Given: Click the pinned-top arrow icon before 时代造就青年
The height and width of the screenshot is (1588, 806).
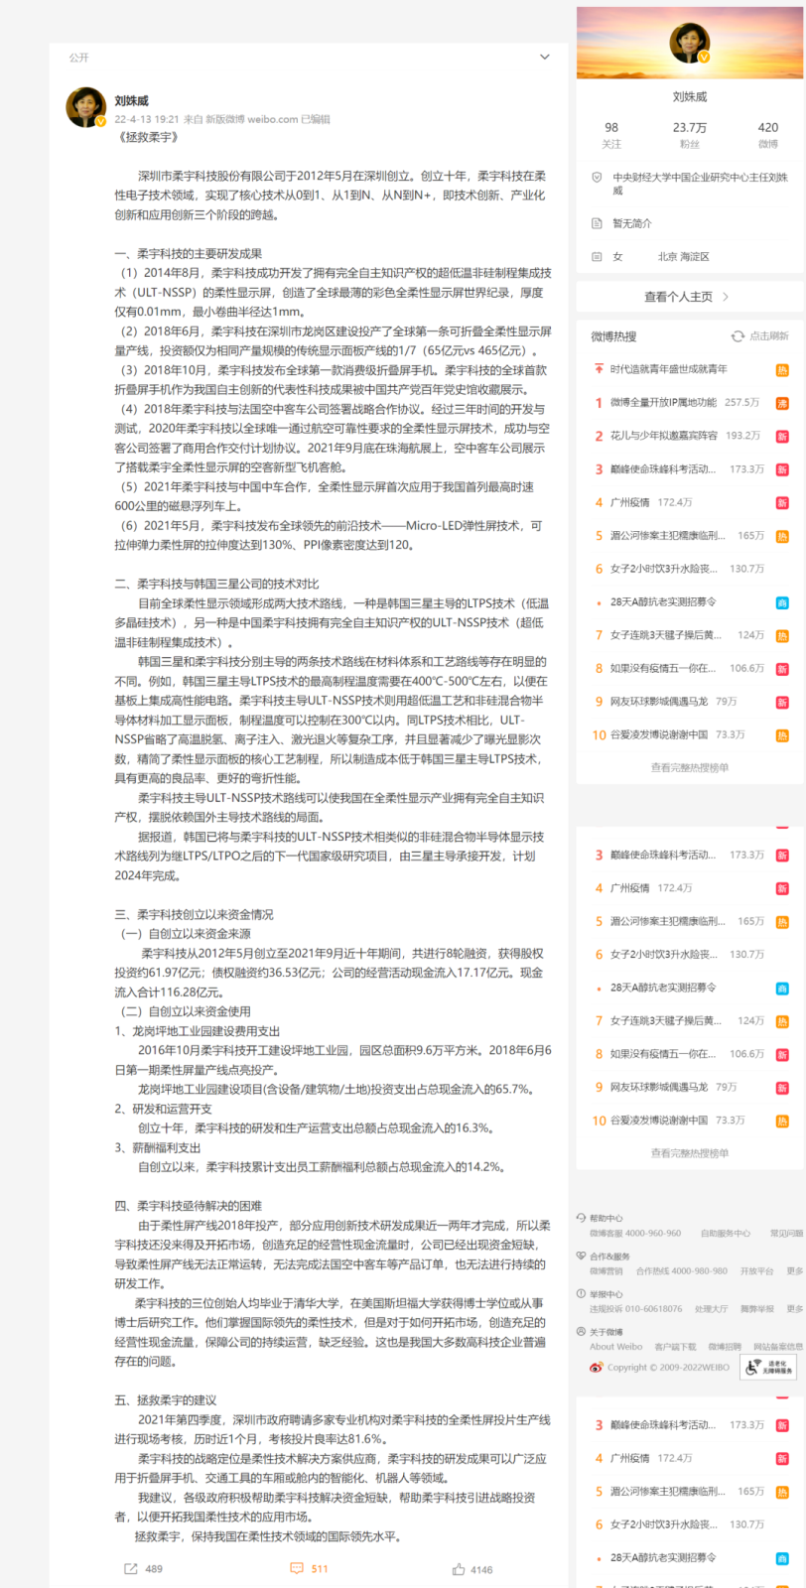Looking at the screenshot, I should (599, 369).
